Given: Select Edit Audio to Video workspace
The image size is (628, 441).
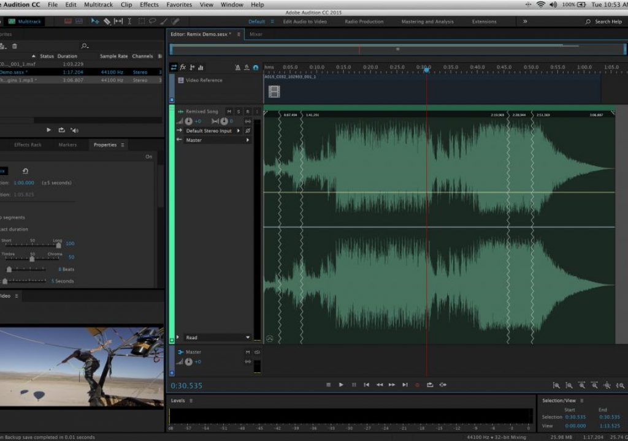Looking at the screenshot, I should coord(305,21).
